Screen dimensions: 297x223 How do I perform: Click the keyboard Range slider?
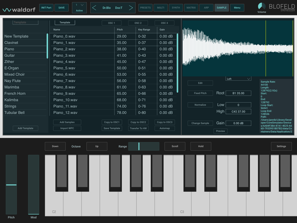click(x=144, y=146)
